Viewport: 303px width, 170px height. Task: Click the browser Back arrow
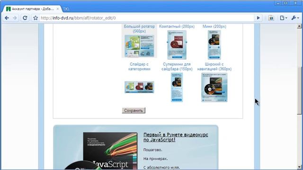coord(7,18)
